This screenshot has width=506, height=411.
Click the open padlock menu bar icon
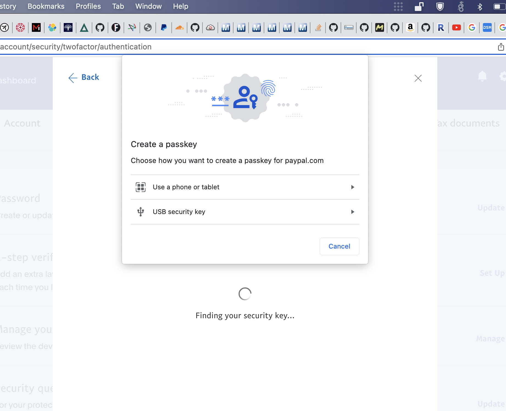[x=419, y=7]
